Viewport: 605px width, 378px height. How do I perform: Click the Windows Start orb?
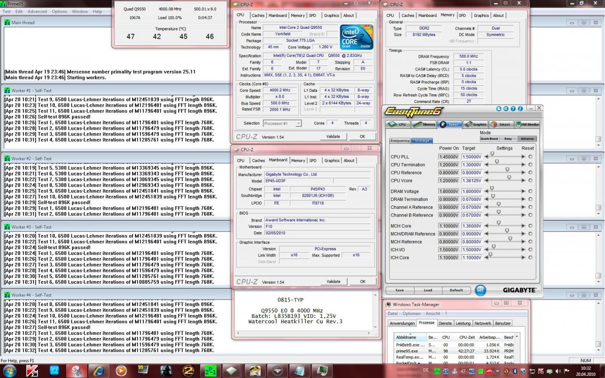[9, 371]
